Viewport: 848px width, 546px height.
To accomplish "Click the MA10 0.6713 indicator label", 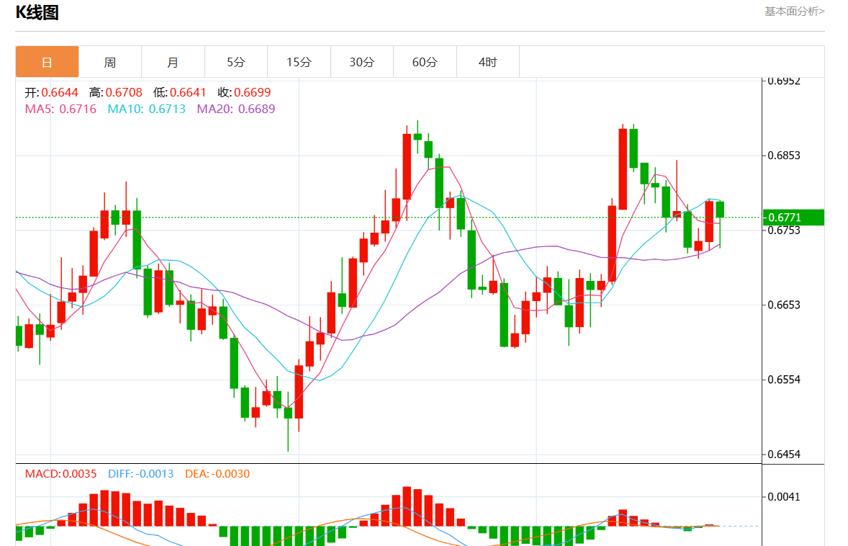I will [x=147, y=109].
